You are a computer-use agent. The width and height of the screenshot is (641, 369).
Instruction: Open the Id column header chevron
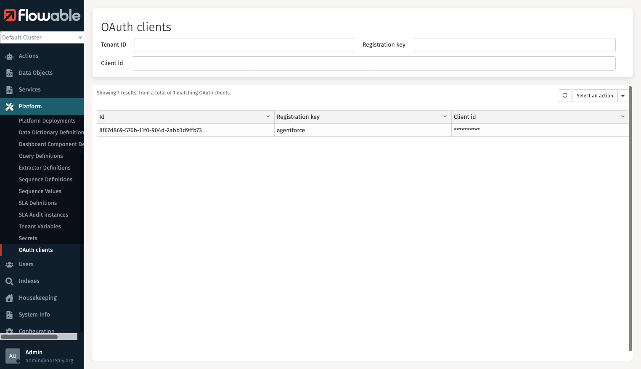click(x=268, y=116)
